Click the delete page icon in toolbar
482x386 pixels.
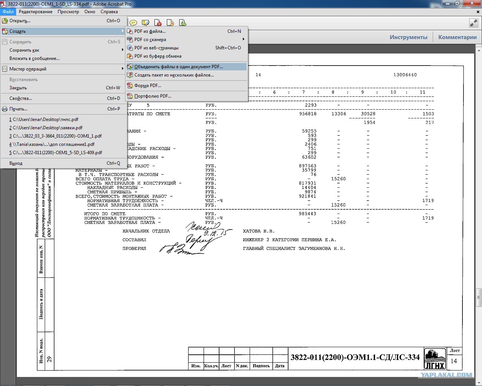click(158, 23)
